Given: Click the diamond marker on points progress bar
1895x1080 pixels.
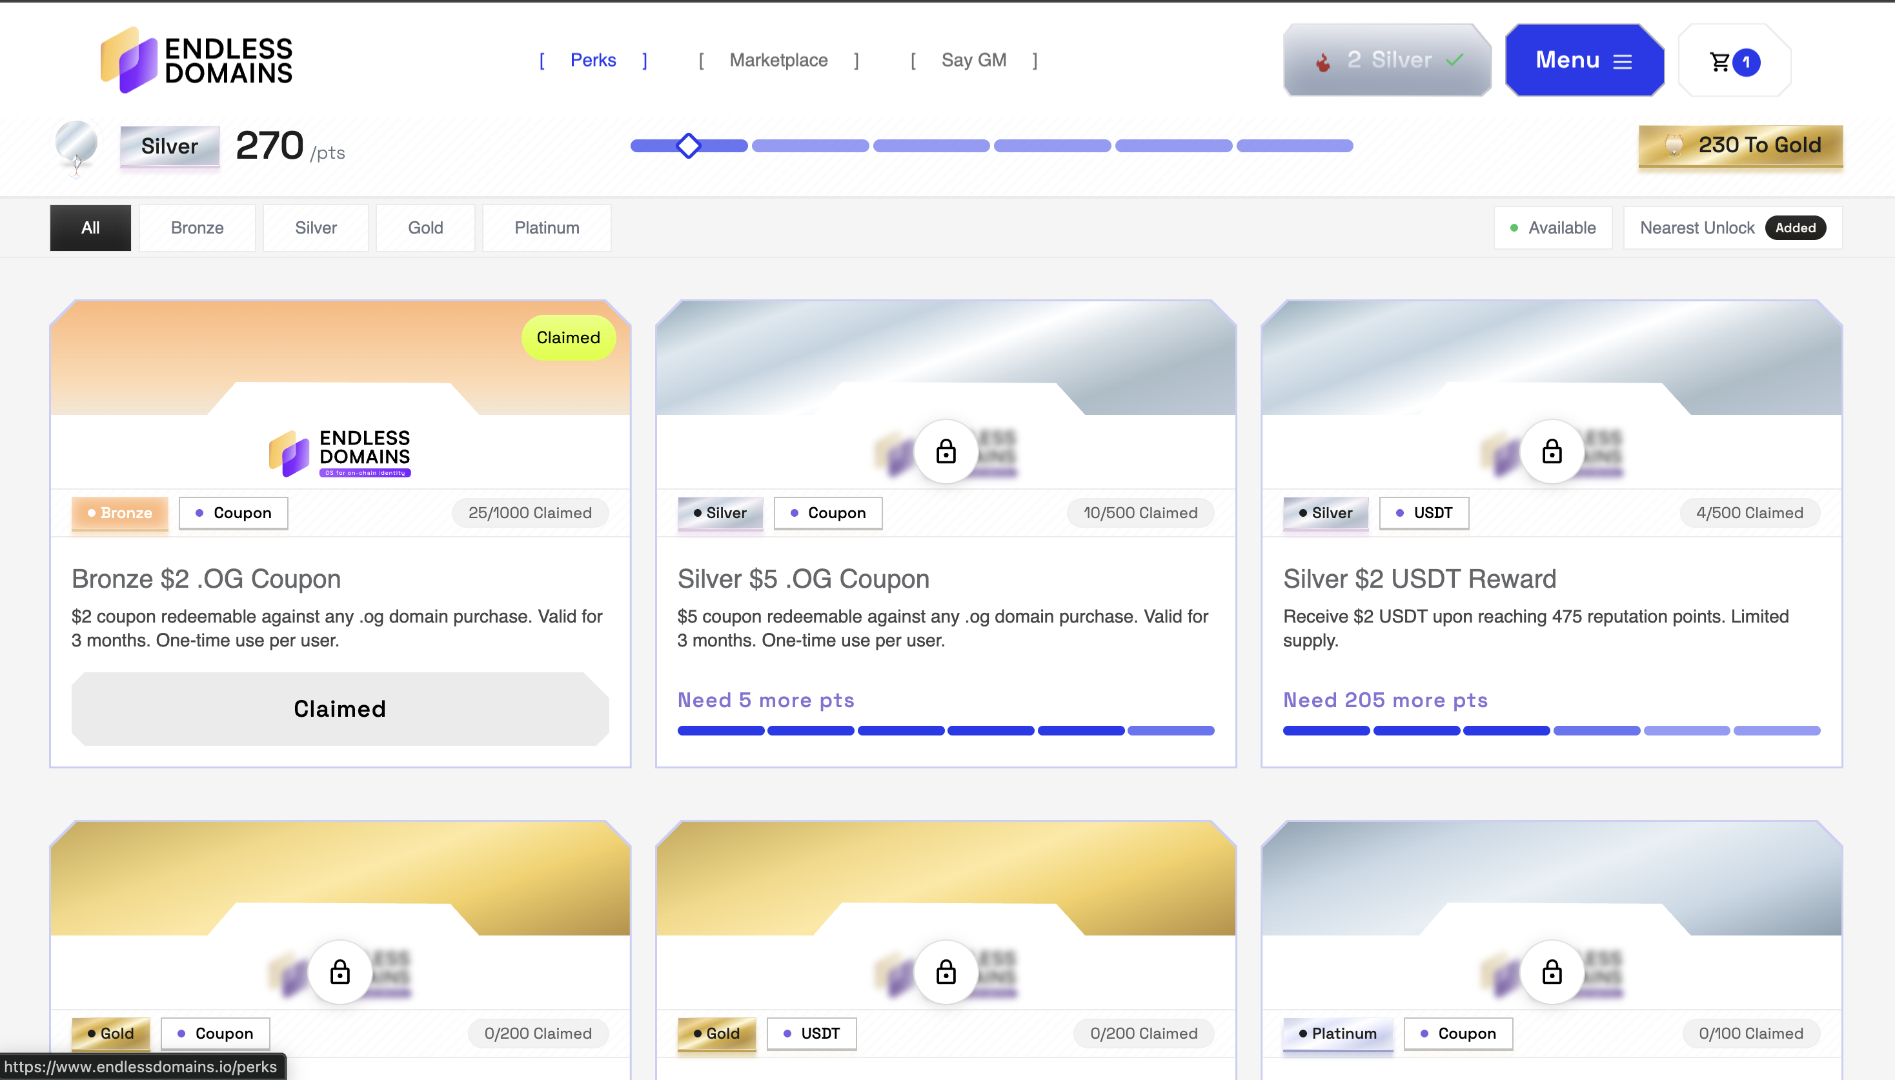Looking at the screenshot, I should (x=689, y=145).
